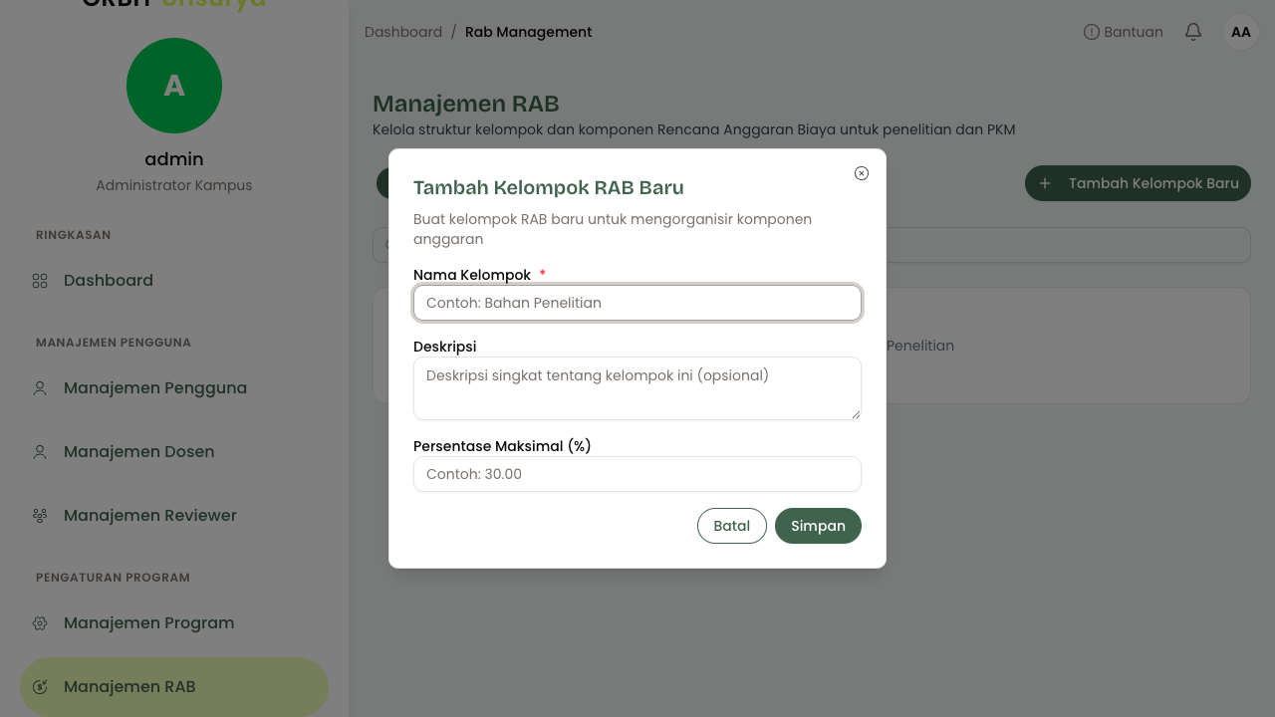This screenshot has width=1275, height=717.
Task: Open Manajemen Pengguna sidebar item
Action: click(x=174, y=388)
